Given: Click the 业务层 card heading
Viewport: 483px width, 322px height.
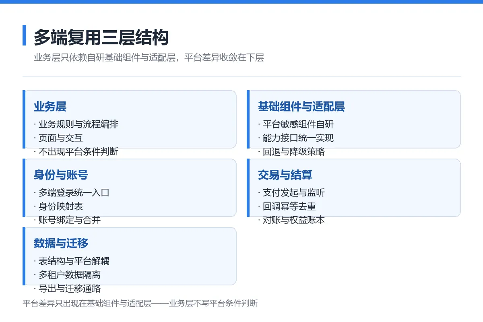Looking at the screenshot, I should 50,107.
